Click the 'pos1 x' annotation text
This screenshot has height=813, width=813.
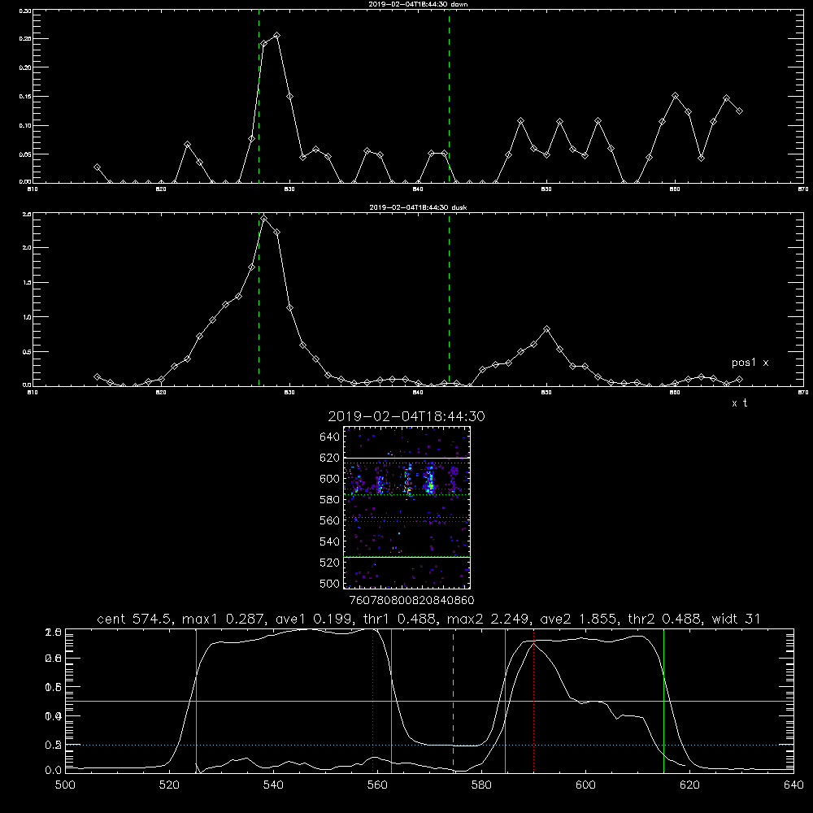tap(750, 363)
